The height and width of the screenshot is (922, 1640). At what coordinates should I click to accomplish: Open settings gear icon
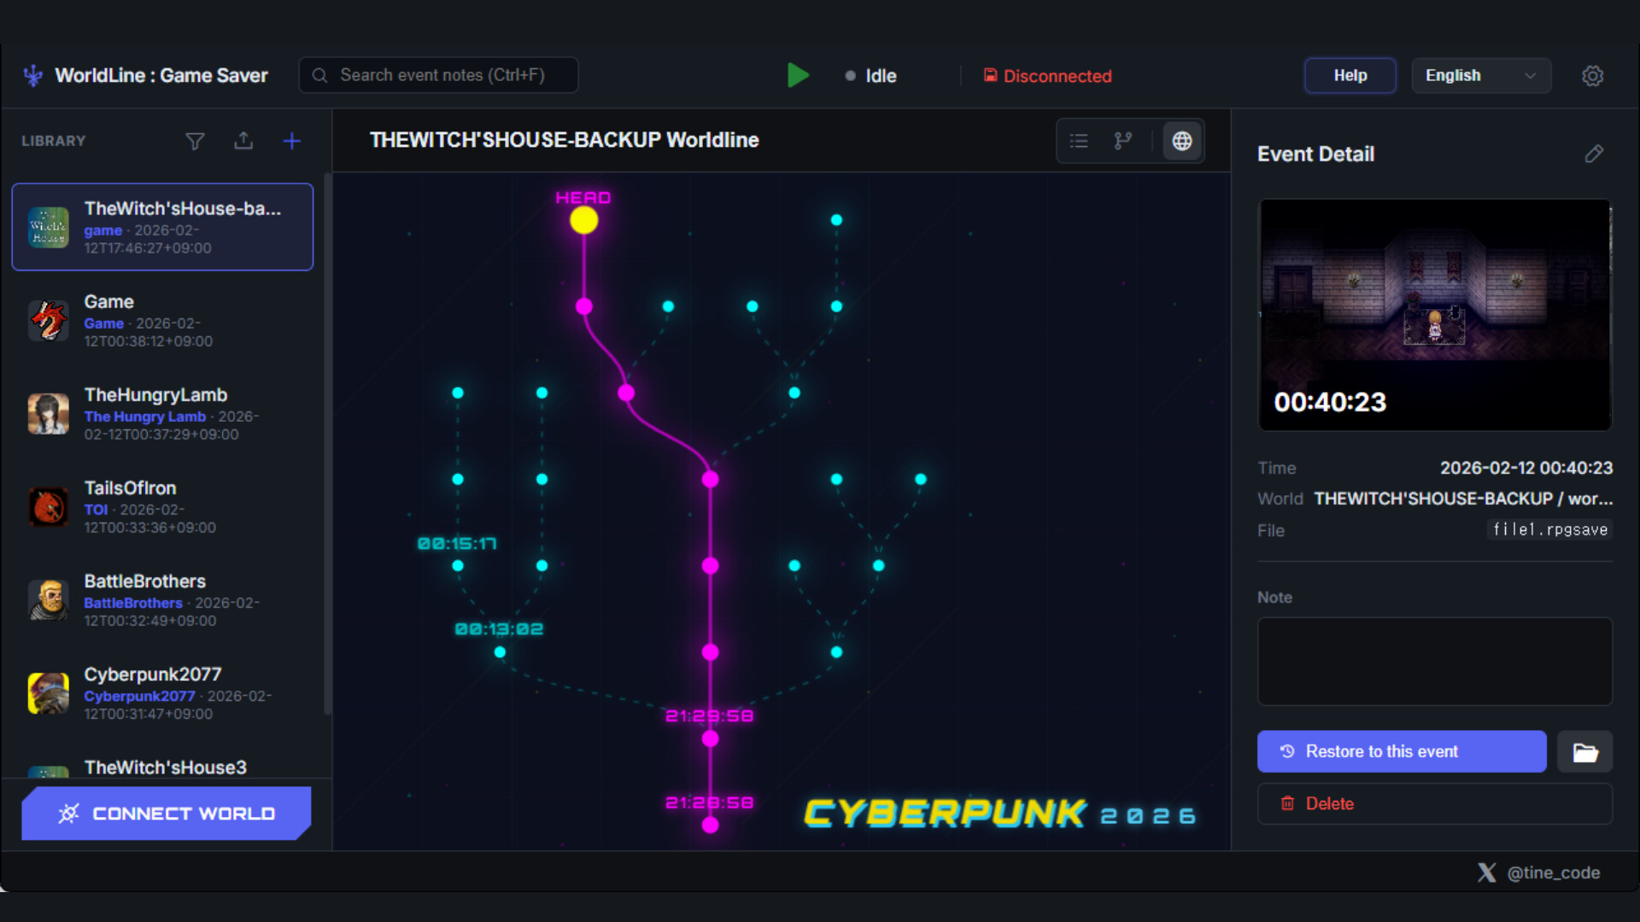pyautogui.click(x=1592, y=76)
